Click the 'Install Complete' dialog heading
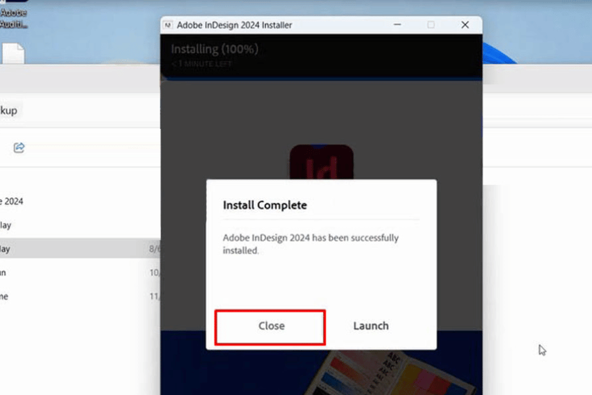 264,205
